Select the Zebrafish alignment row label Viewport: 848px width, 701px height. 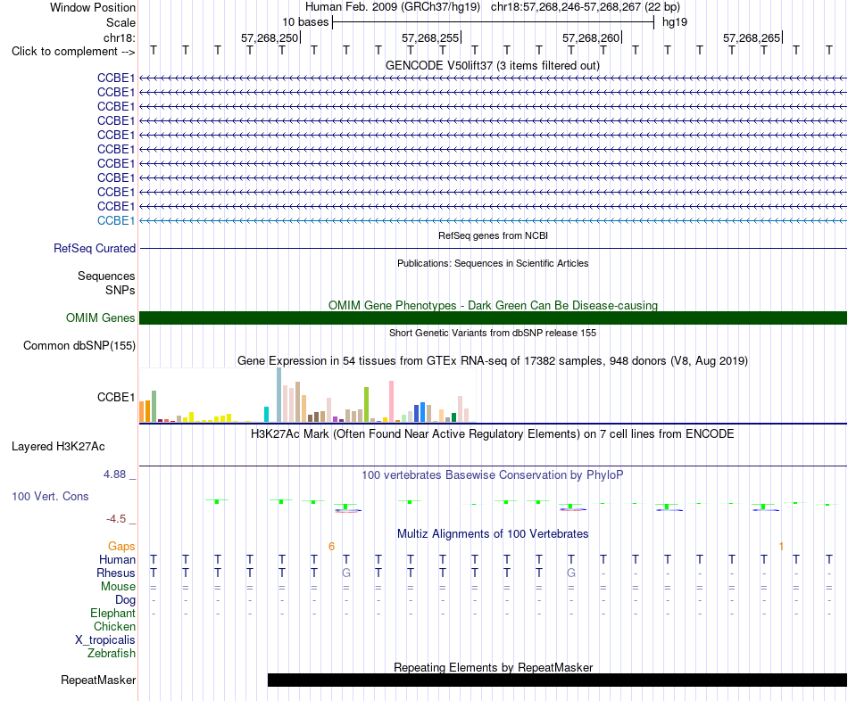pos(112,654)
